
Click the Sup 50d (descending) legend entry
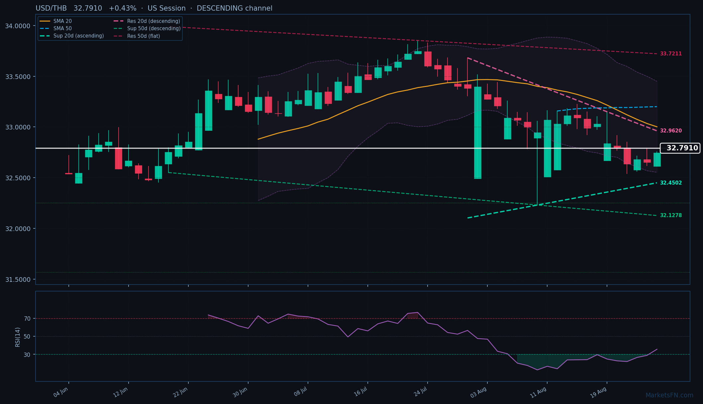tap(147, 29)
